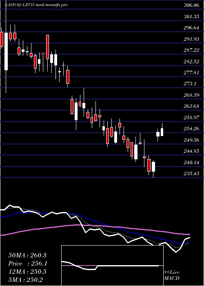Click the 287.22 price axis label

tap(191, 50)
